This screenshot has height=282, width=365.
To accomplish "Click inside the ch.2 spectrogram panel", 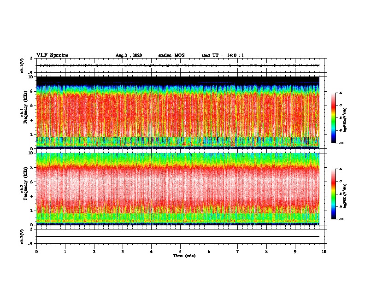I will pos(178,189).
